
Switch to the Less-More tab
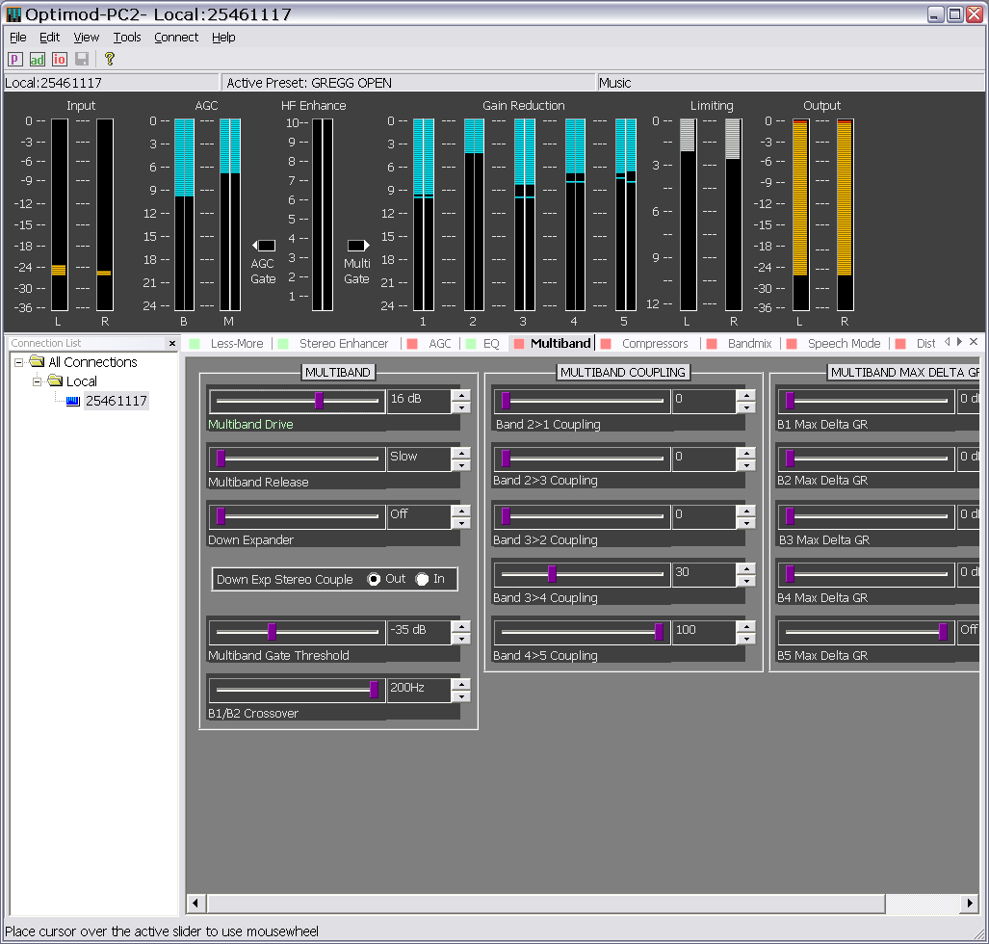pos(237,343)
